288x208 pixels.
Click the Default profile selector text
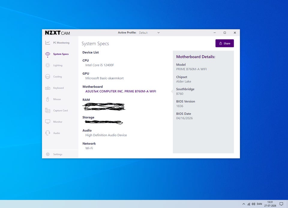coord(143,33)
